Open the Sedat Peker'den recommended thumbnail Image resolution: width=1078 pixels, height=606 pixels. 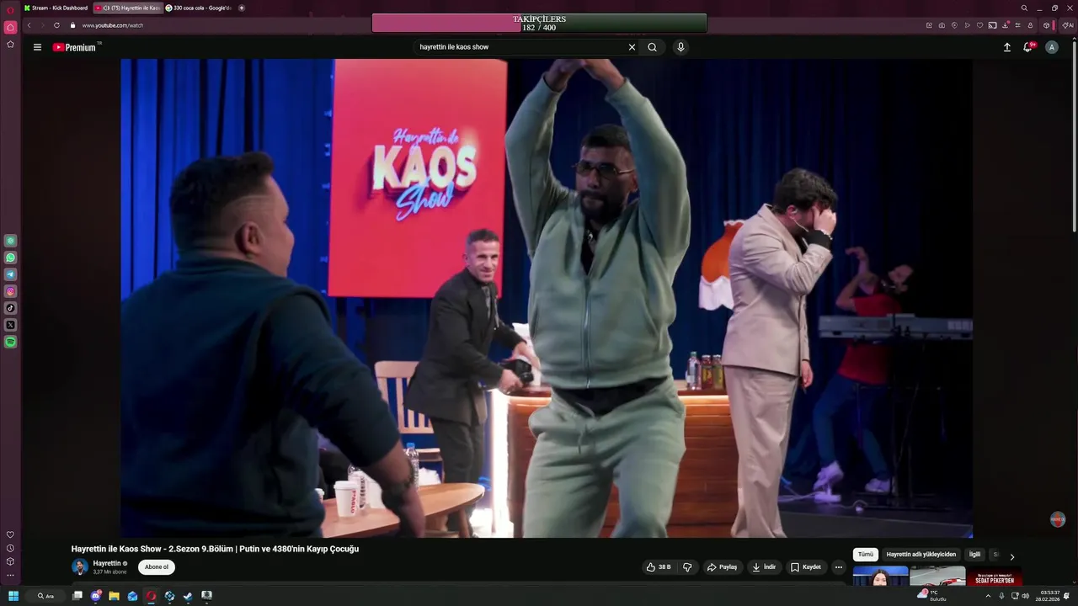(x=995, y=577)
